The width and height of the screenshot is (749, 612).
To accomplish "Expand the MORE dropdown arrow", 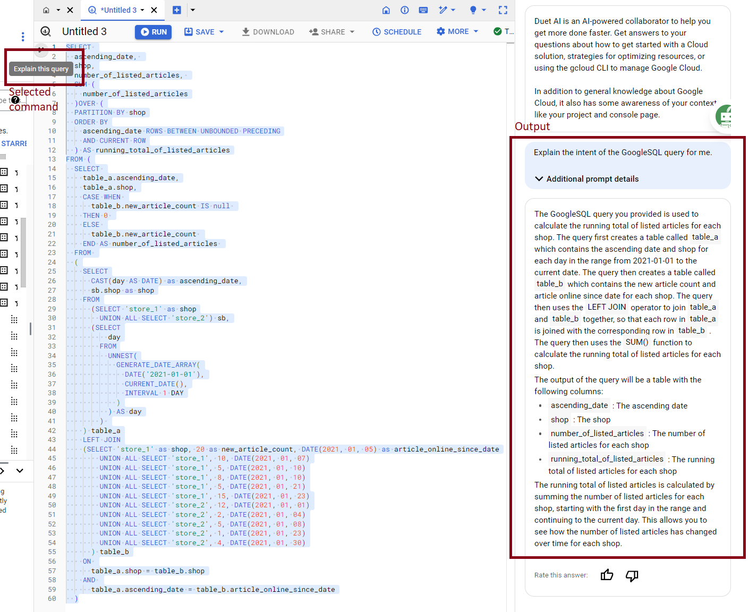I will 476,32.
